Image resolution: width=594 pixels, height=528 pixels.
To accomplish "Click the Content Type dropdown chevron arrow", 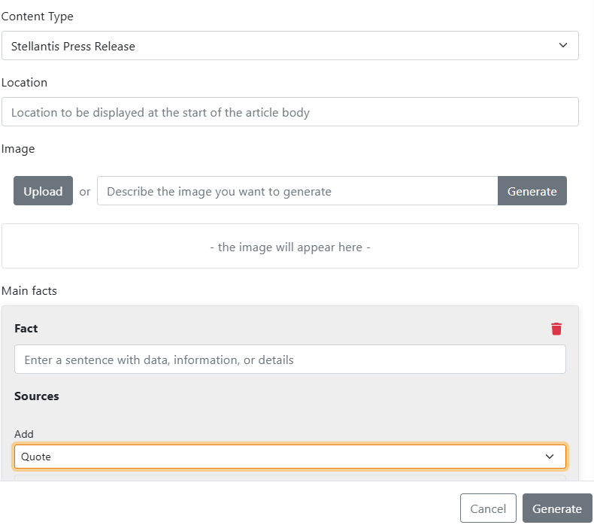I will point(563,46).
